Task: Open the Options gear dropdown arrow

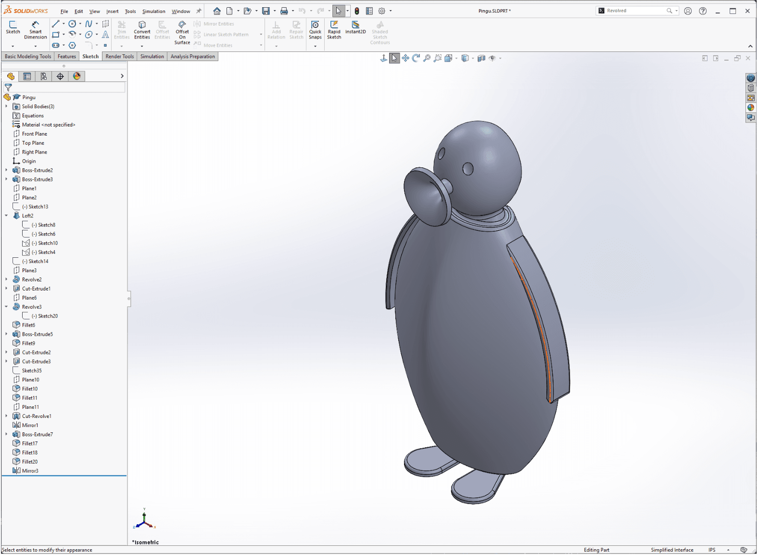Action: (391, 11)
